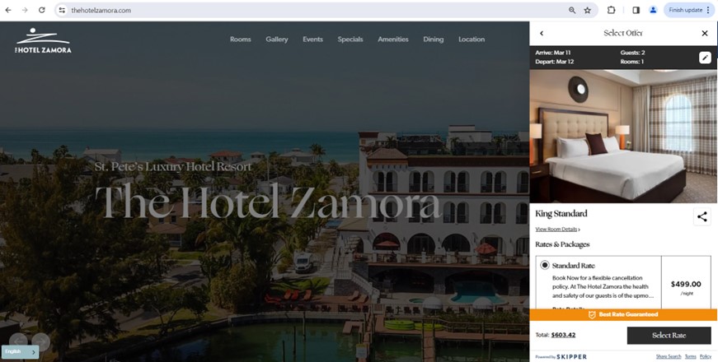
Task: Share the King Standard room
Action: (702, 216)
